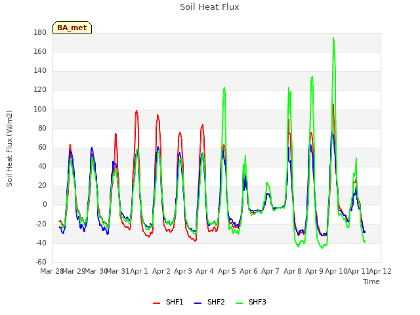This screenshot has width=420, height=315.
Task: Click the Apr 8 x-axis date label
Action: pos(293,271)
